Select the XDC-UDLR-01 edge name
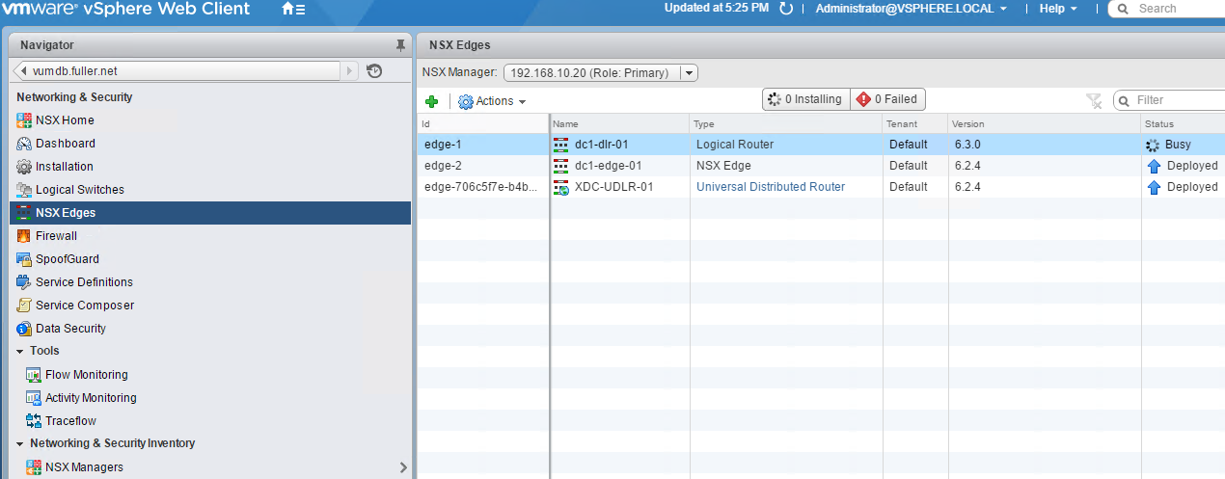Image resolution: width=1225 pixels, height=479 pixels. [x=613, y=187]
